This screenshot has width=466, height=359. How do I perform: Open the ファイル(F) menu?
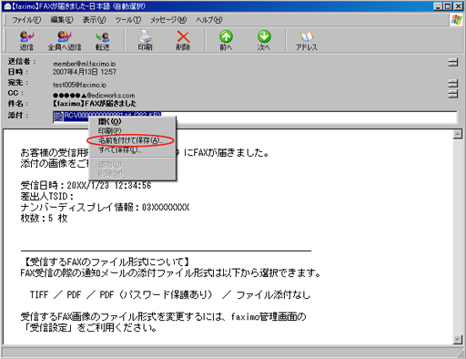(x=26, y=20)
